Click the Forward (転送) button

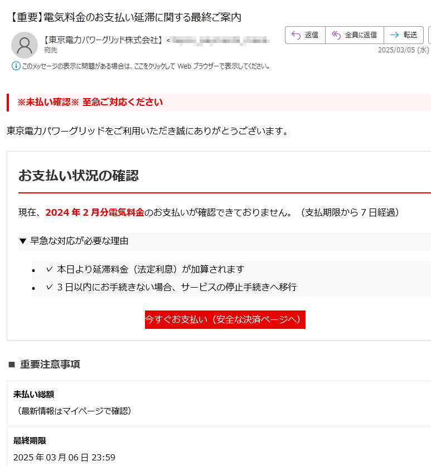(x=404, y=35)
